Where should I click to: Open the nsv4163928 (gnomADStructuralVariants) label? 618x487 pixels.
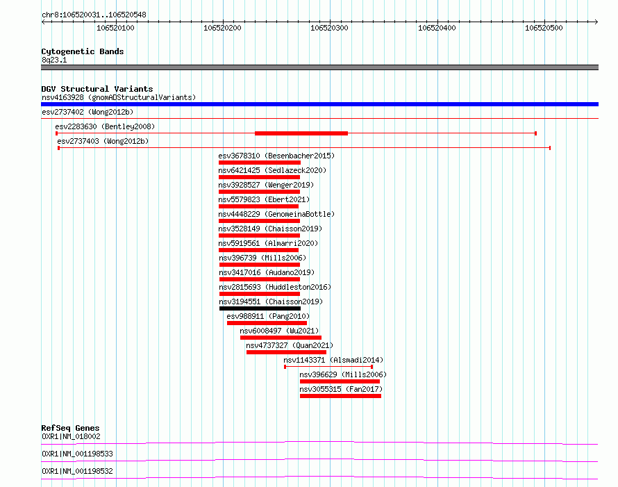[119, 97]
